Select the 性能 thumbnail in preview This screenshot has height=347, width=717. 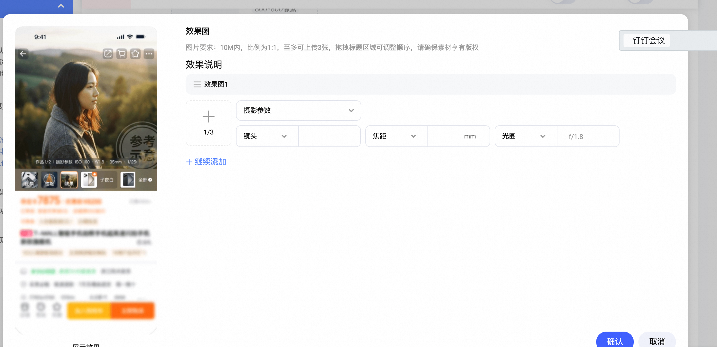(49, 180)
